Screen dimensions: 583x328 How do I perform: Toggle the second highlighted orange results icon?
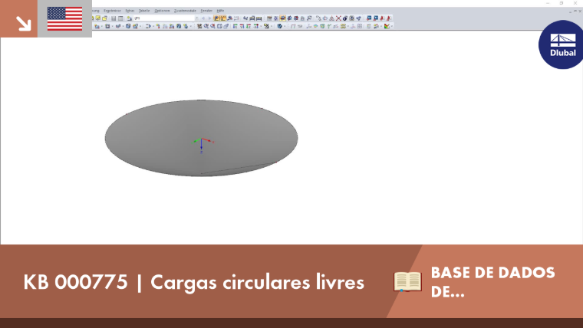pos(222,18)
